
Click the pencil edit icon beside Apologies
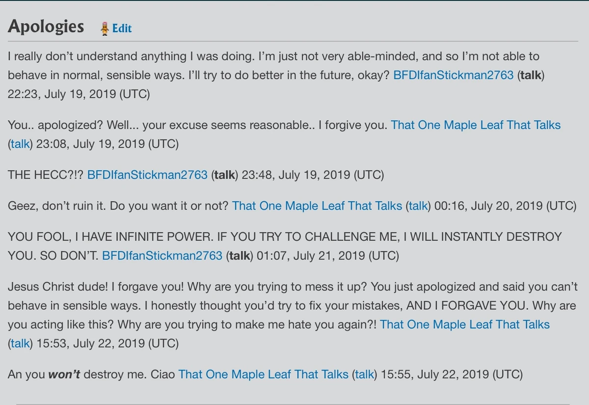[105, 28]
